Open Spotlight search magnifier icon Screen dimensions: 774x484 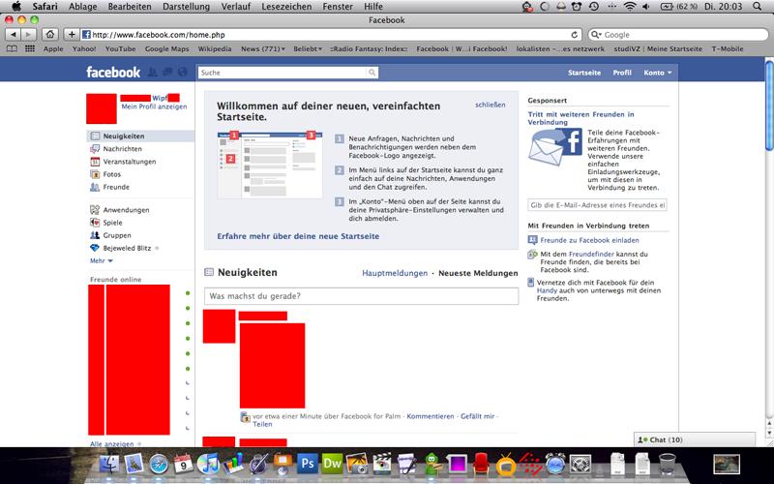tap(758, 7)
